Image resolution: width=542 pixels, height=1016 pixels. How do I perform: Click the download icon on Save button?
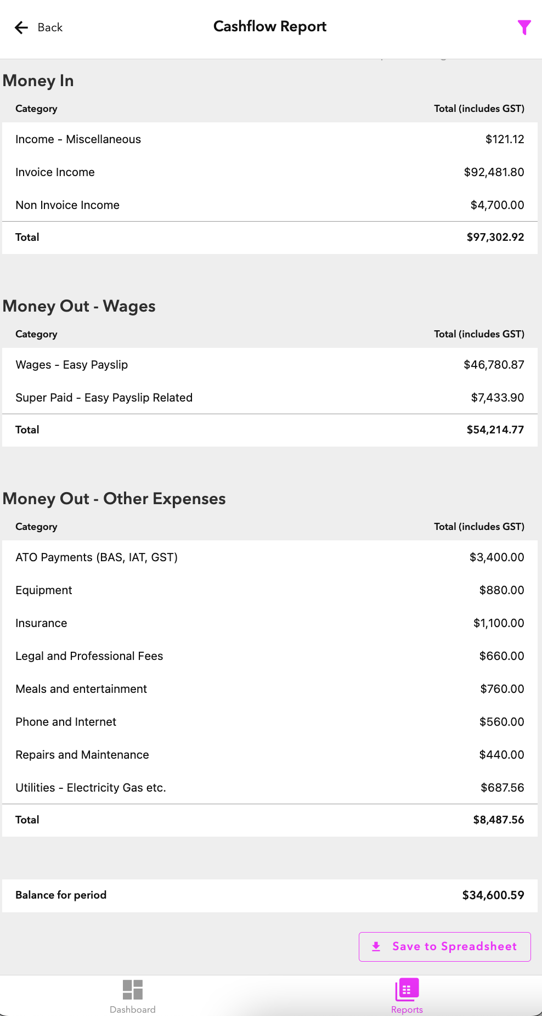point(376,946)
